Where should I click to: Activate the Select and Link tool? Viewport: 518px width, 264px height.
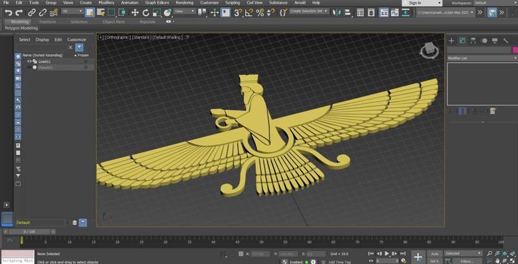(x=32, y=13)
